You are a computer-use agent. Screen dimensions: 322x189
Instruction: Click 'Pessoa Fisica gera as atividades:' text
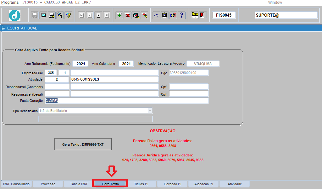[163, 141]
